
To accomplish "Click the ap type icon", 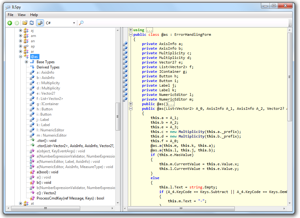I will tap(26, 46).
